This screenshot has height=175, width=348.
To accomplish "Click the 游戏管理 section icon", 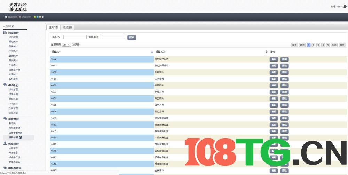I will (x=5, y=119).
